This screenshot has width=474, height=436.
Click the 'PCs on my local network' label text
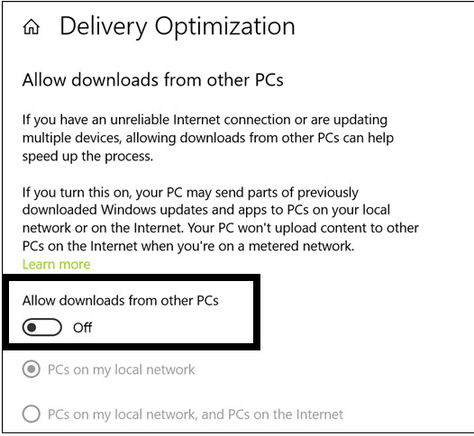[x=122, y=369]
